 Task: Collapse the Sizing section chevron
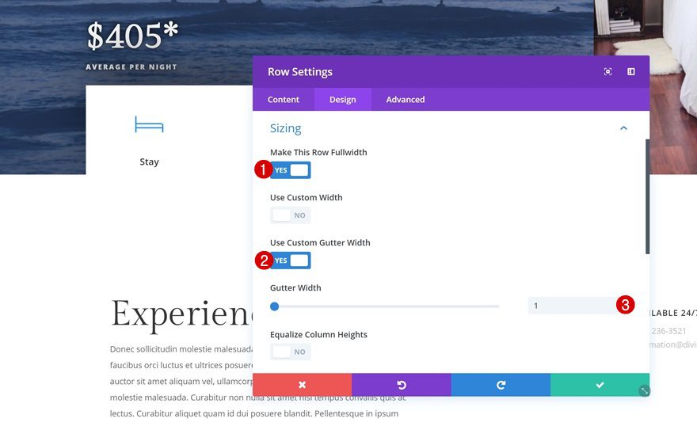[623, 128]
